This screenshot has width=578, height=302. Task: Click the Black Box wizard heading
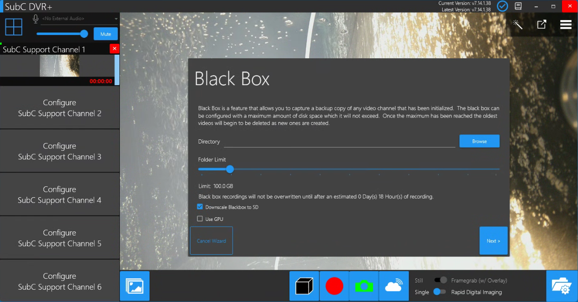232,79
